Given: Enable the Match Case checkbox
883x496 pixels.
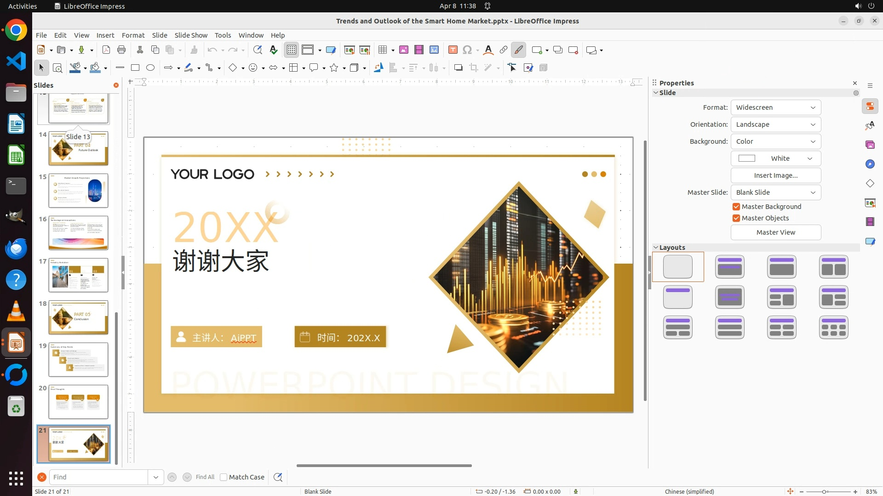Looking at the screenshot, I should 224,477.
